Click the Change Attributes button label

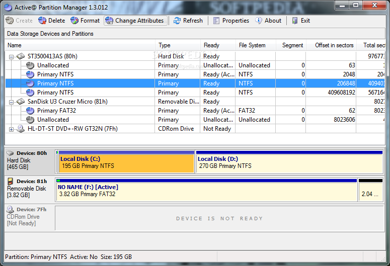pyautogui.click(x=139, y=21)
